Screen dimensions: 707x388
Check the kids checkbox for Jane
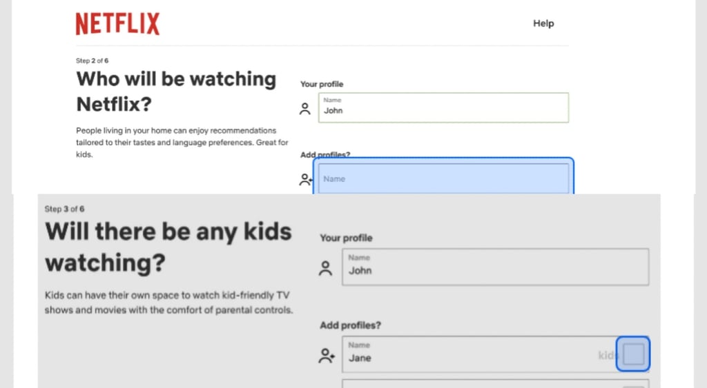[633, 354]
